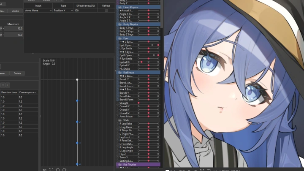
Task: Click the drag handle dots on the Arms Move row
Action: (x=134, y=117)
